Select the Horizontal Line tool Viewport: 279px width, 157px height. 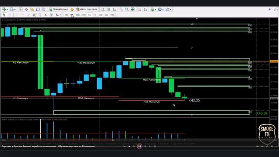point(22,15)
